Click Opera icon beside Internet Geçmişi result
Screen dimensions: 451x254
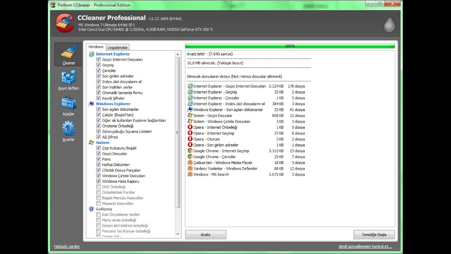pos(190,133)
